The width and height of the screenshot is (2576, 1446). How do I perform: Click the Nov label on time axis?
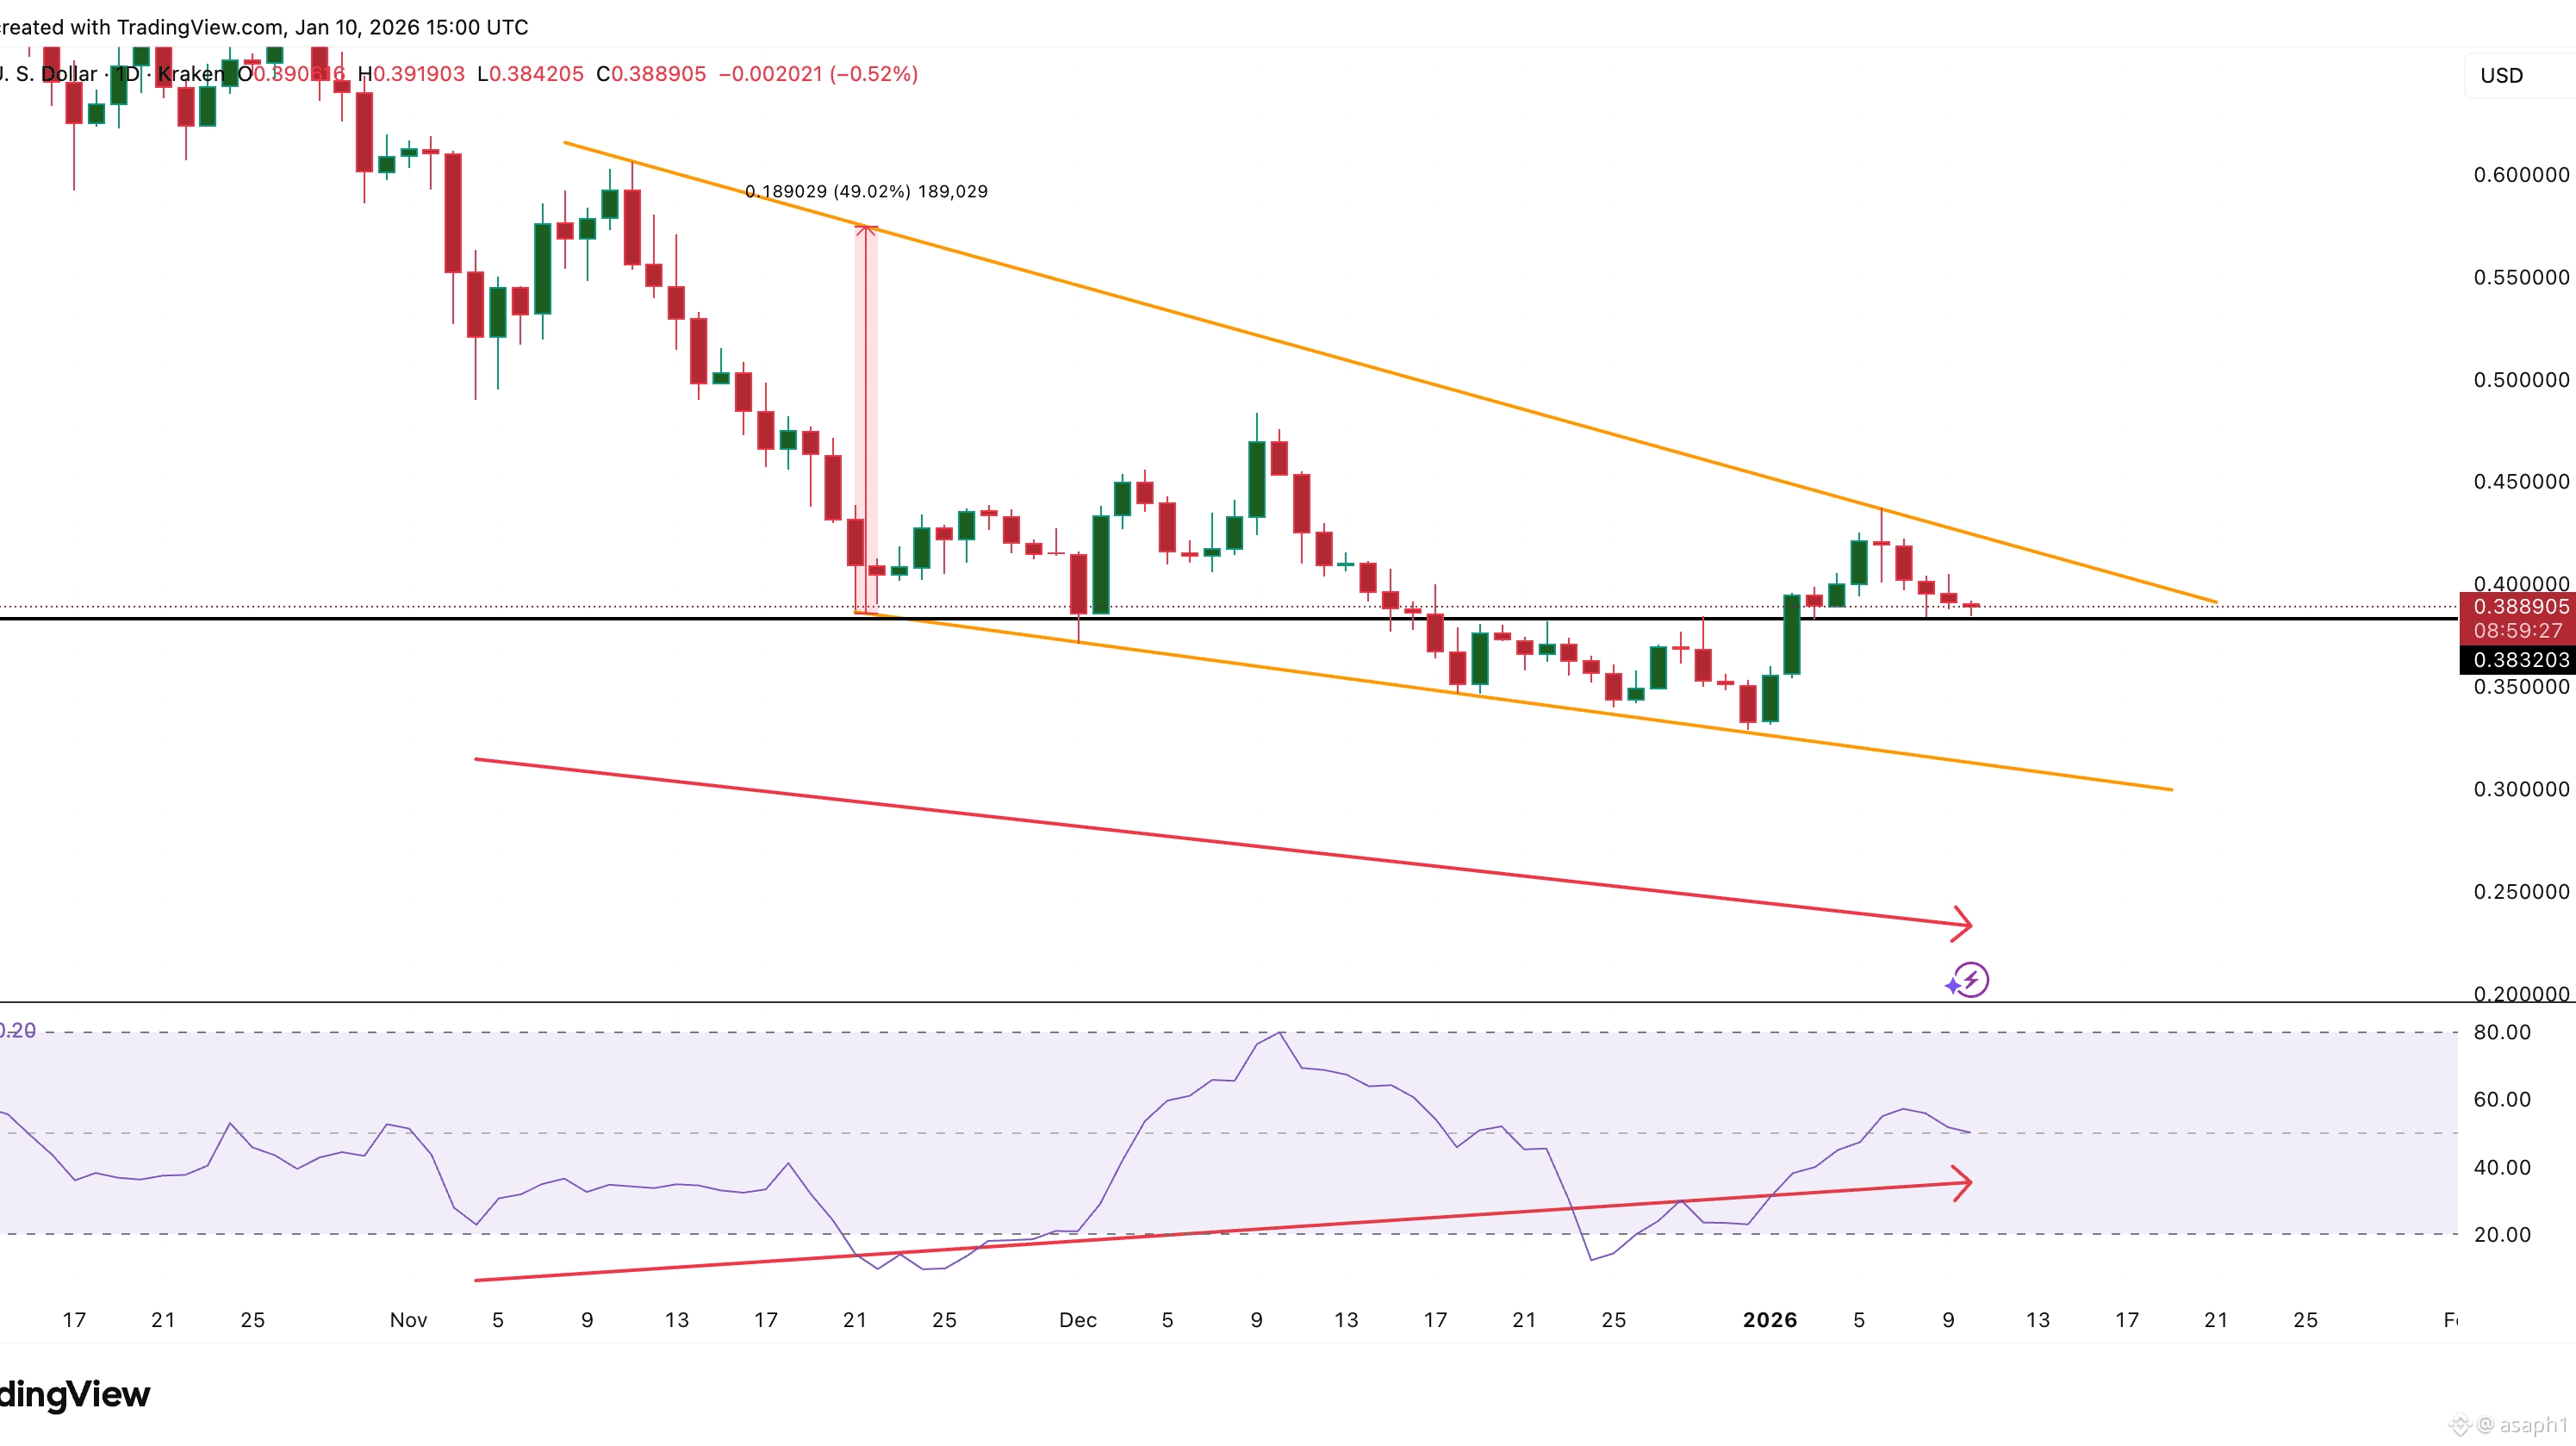click(x=408, y=1320)
